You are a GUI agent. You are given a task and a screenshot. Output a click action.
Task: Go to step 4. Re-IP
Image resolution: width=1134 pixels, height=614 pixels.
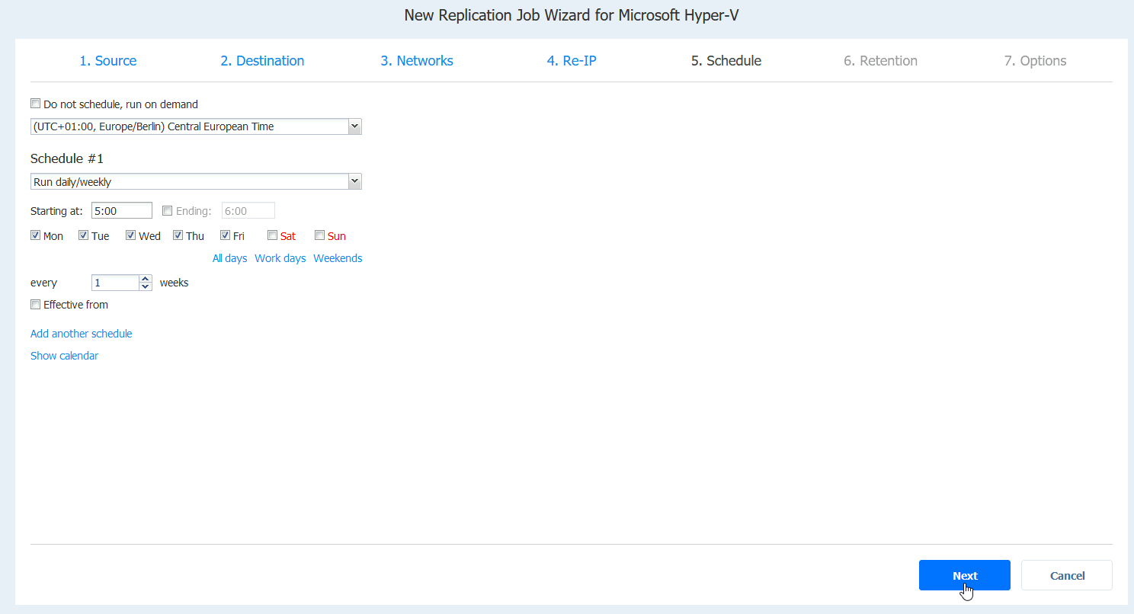point(572,61)
